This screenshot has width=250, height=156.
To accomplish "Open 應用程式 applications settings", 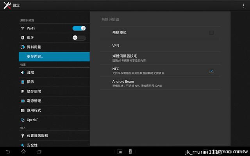I will point(54,110).
